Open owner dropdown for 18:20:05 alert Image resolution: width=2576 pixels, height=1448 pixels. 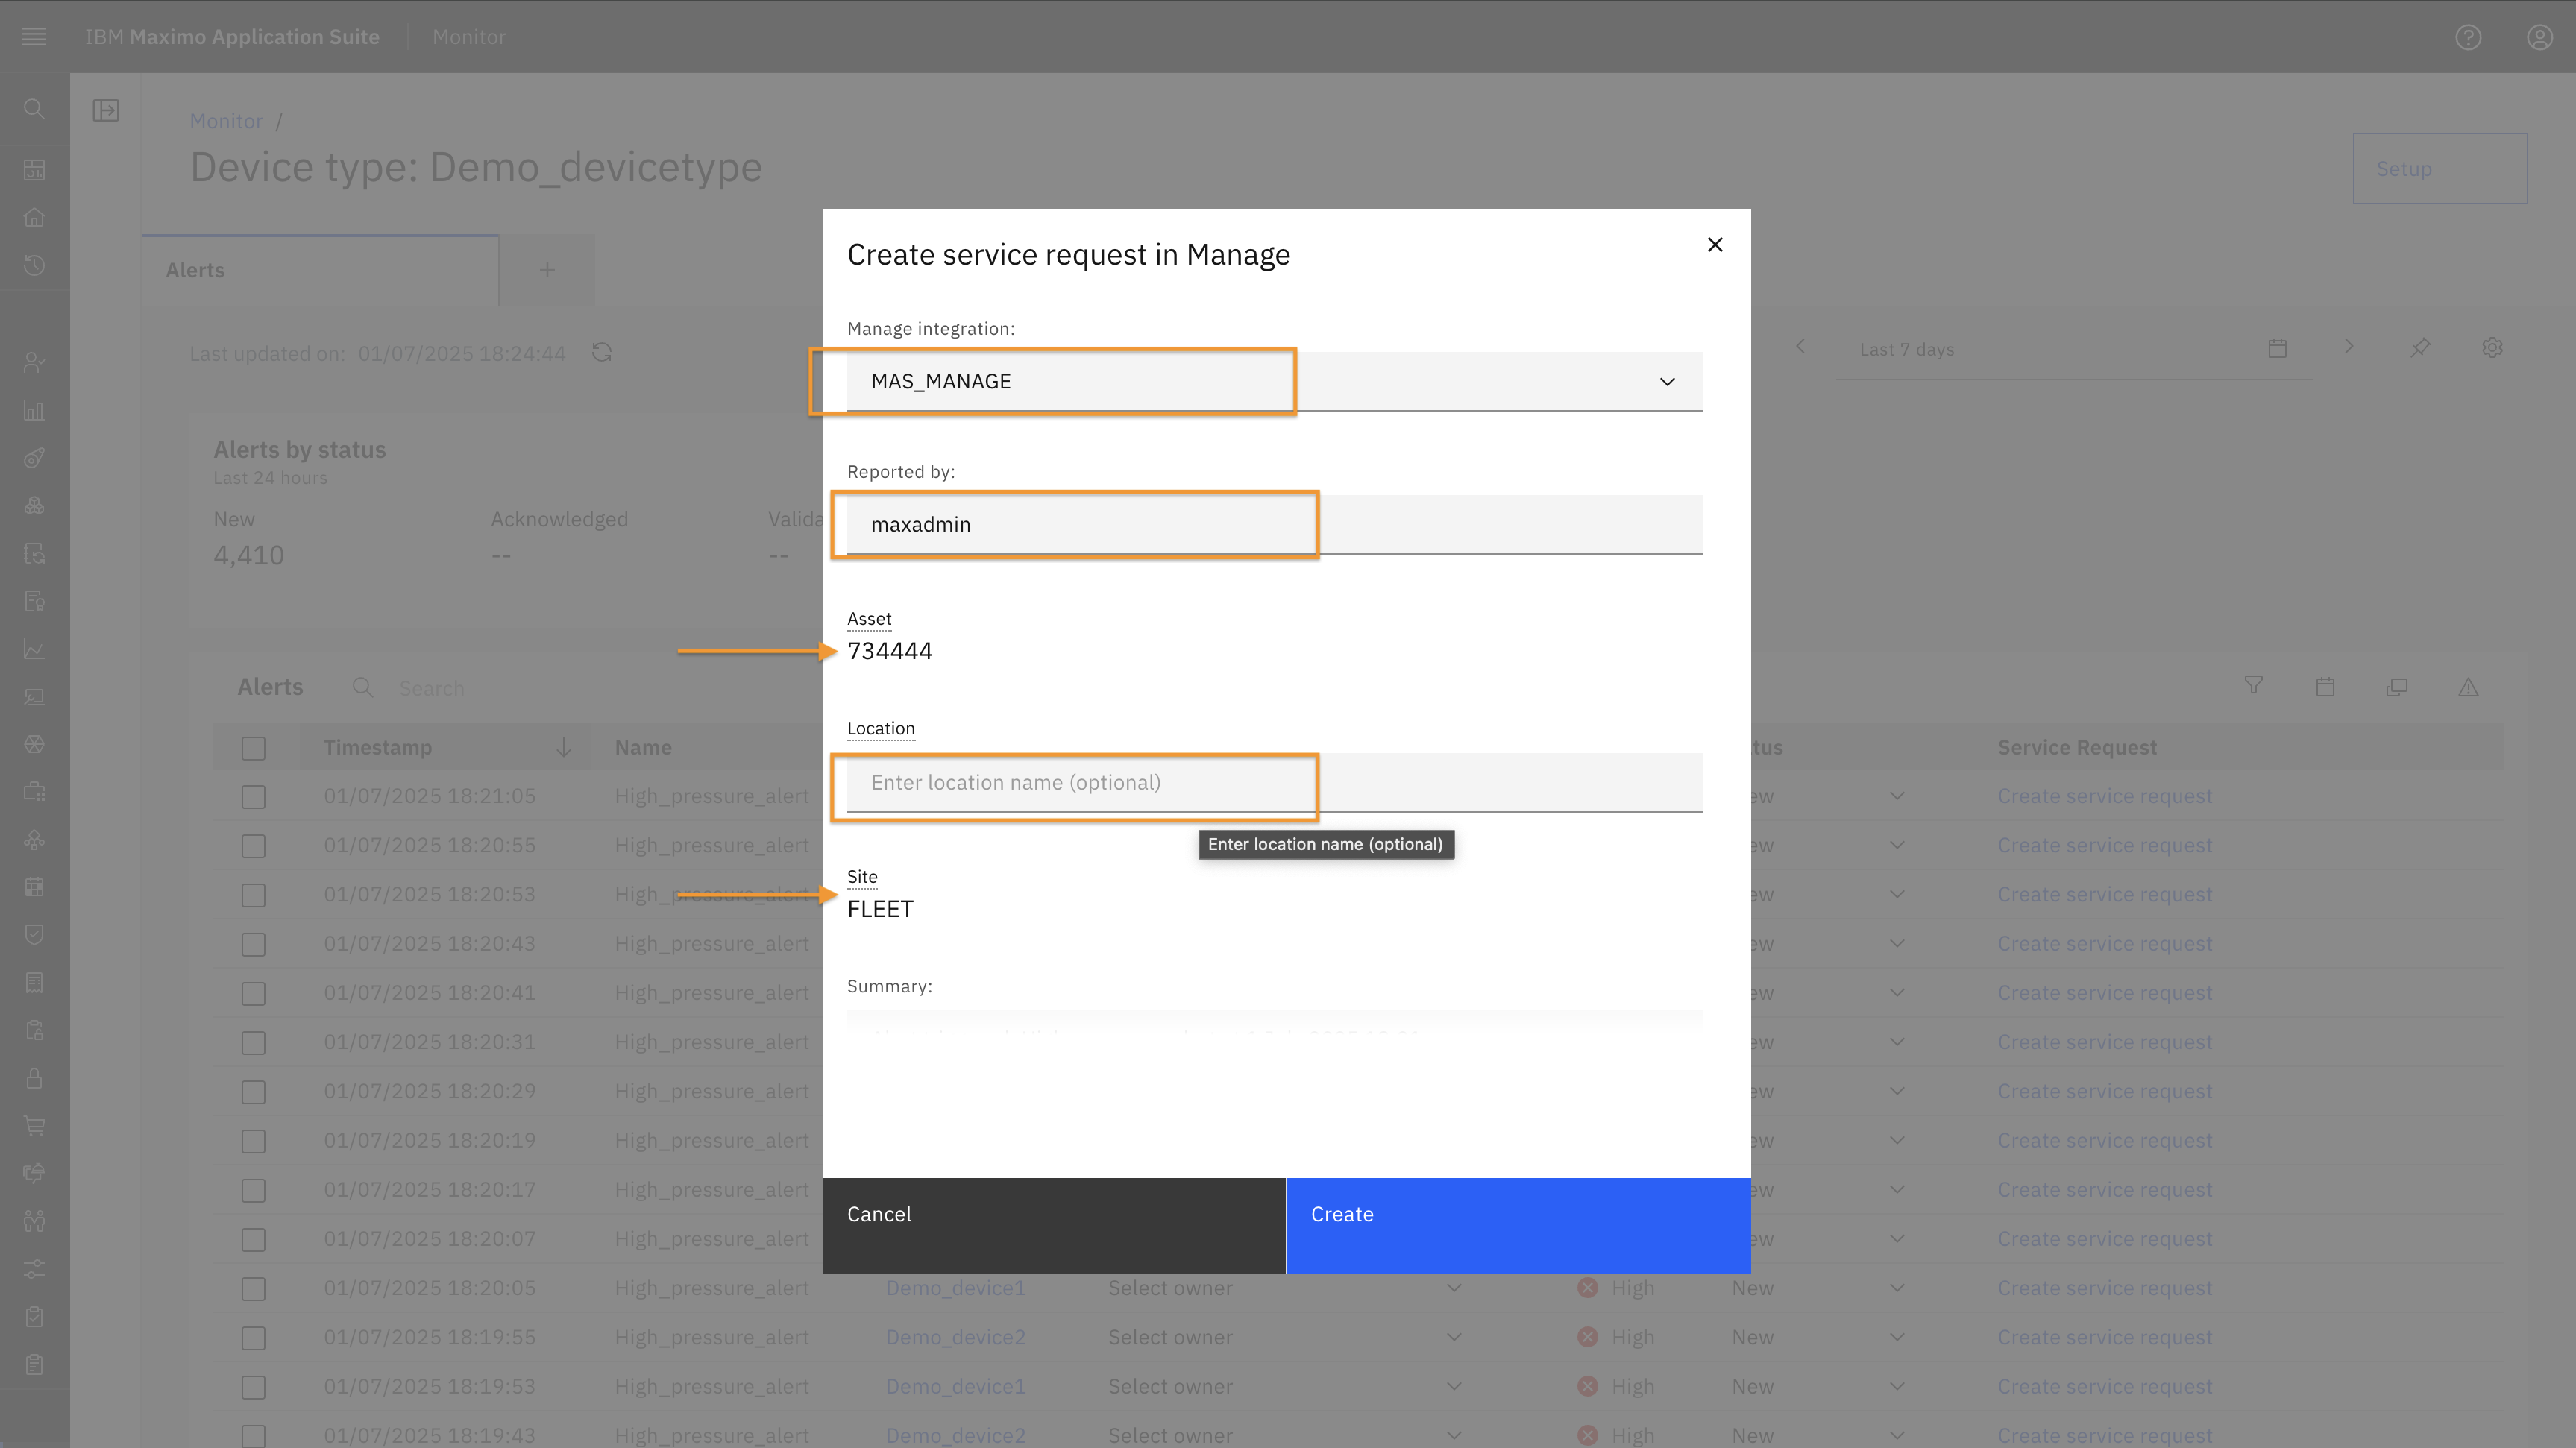(1454, 1288)
